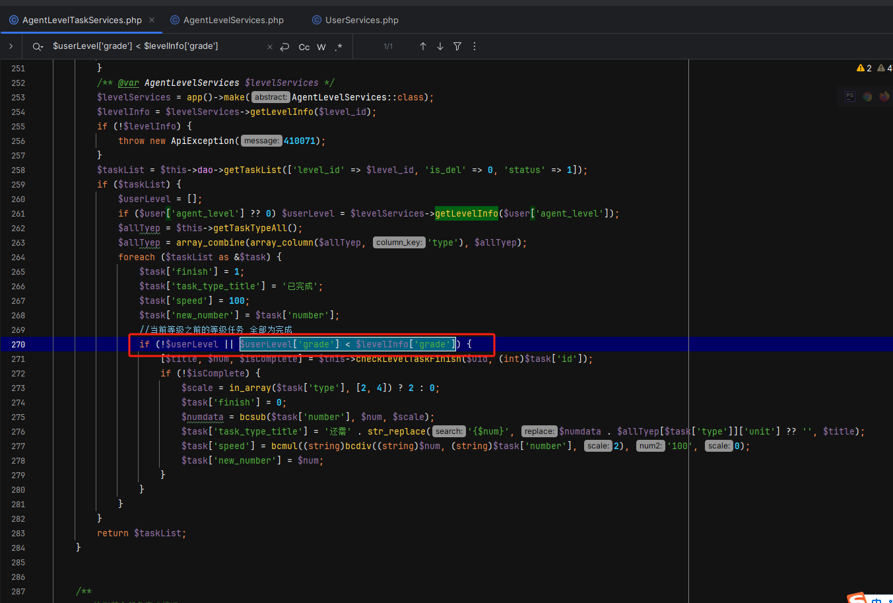
Task: Open the search bar three-dot more menu
Action: (x=475, y=46)
